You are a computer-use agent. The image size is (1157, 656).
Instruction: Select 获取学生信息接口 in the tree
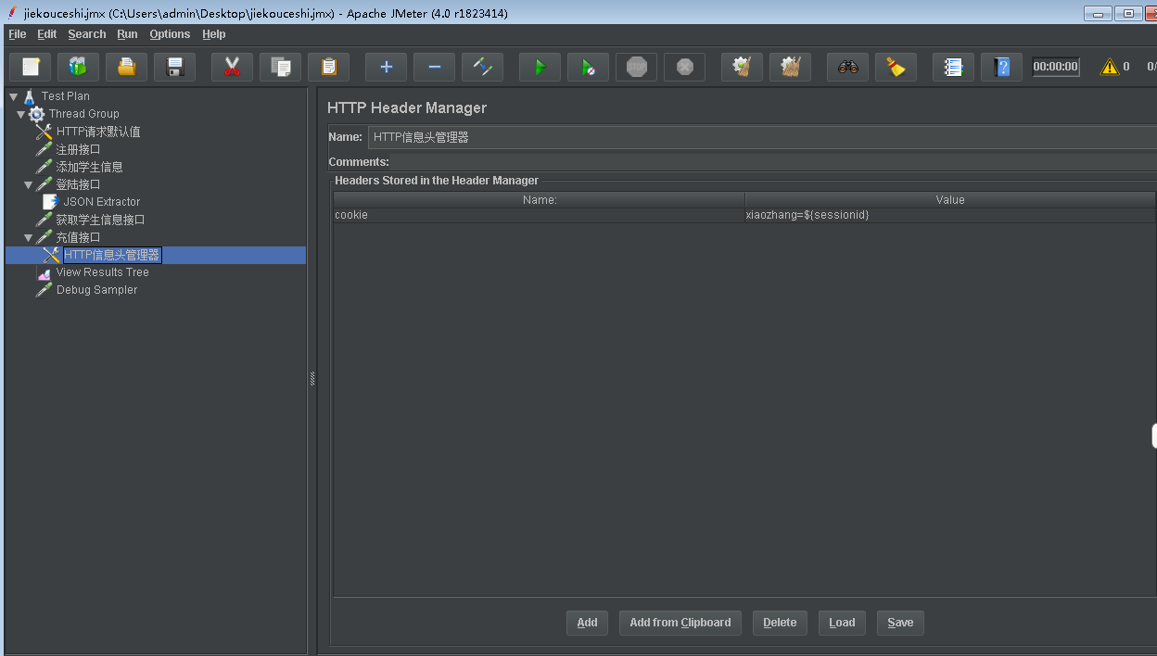pos(100,220)
